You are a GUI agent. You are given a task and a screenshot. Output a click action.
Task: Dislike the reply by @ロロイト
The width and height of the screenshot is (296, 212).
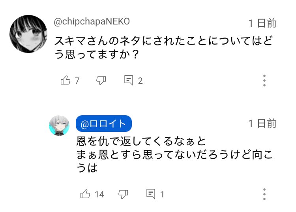(x=123, y=194)
